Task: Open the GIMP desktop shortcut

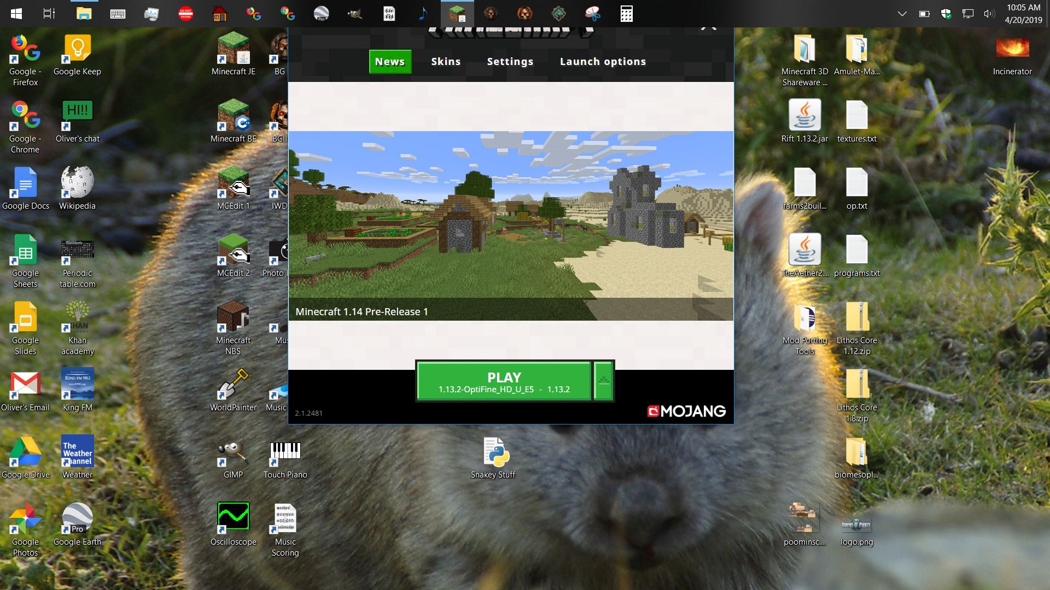Action: pos(234,452)
